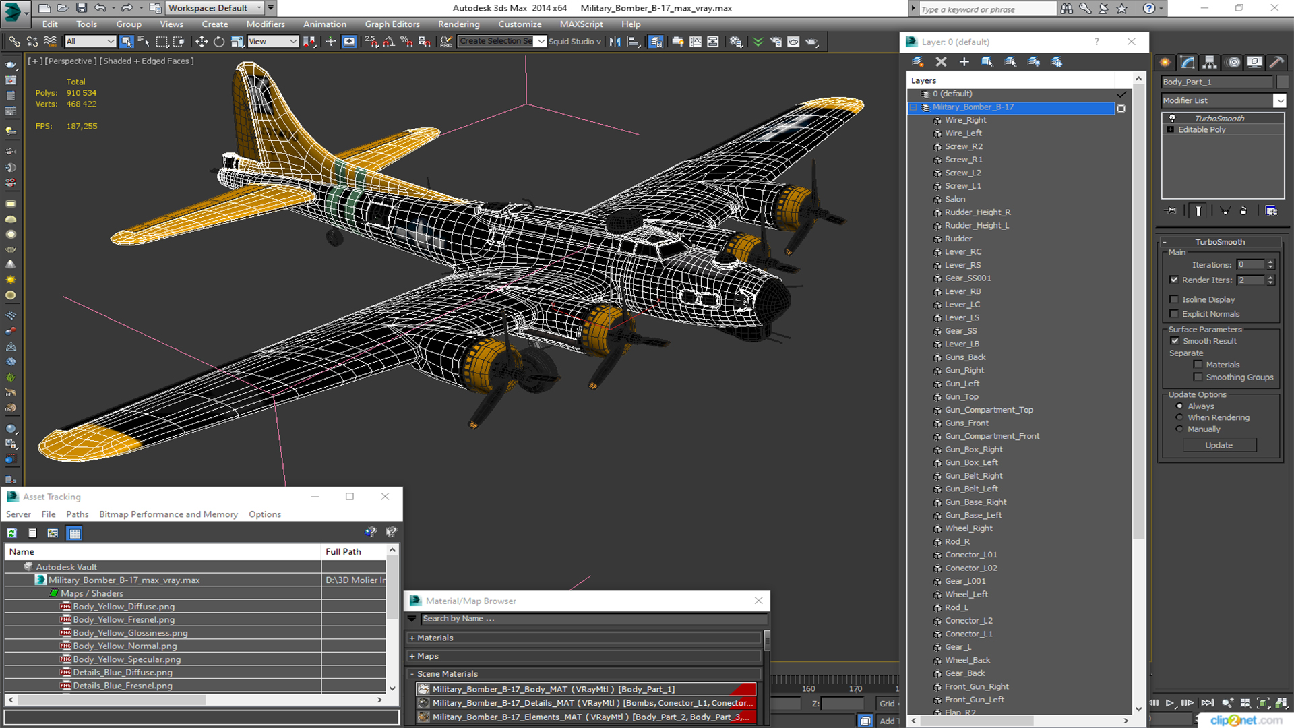Toggle Isoline Display checkbox
1294x728 pixels.
[1174, 299]
